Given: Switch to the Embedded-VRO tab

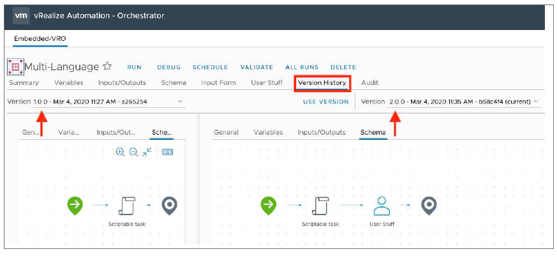Looking at the screenshot, I should click(x=40, y=39).
